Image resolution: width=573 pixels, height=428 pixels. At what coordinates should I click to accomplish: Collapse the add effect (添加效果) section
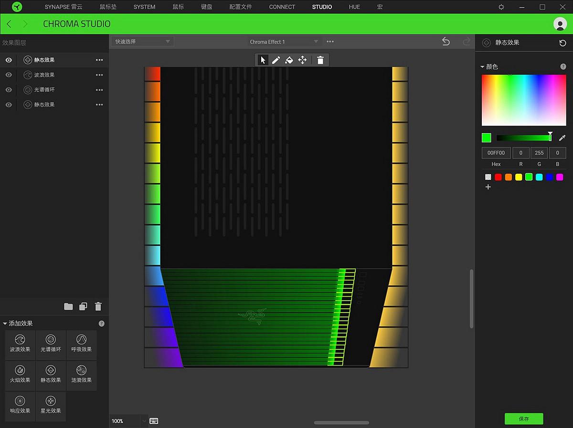pos(5,324)
